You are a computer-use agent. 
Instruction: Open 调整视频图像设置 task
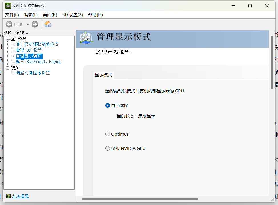[x=33, y=73]
